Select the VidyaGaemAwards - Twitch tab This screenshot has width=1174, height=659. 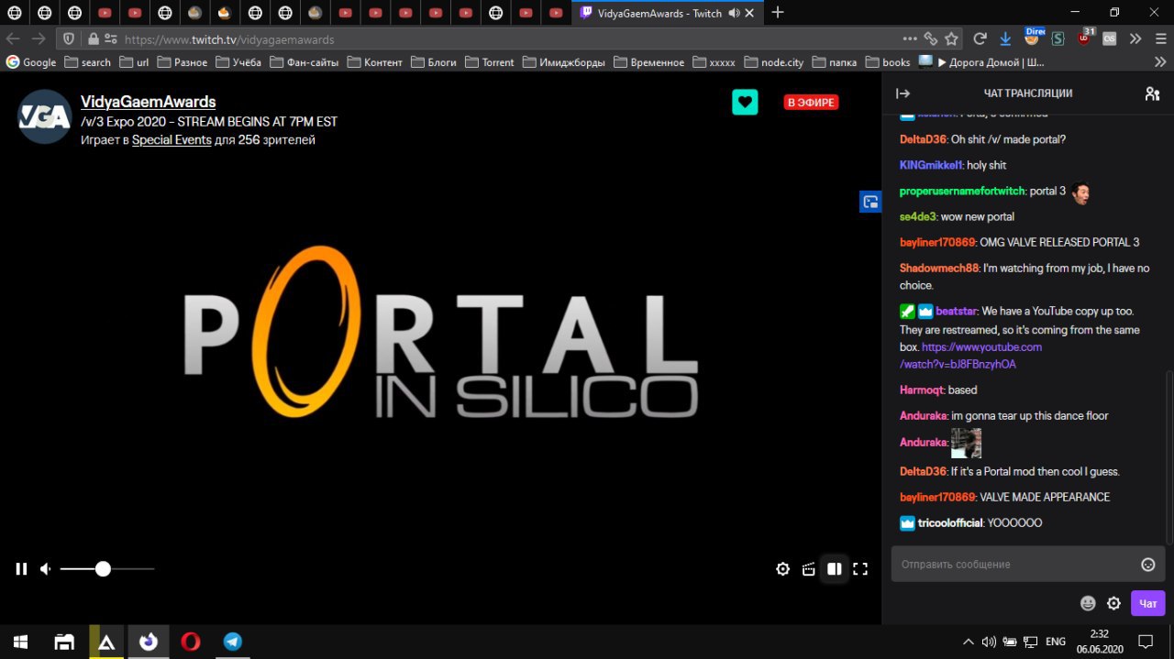pos(670,14)
